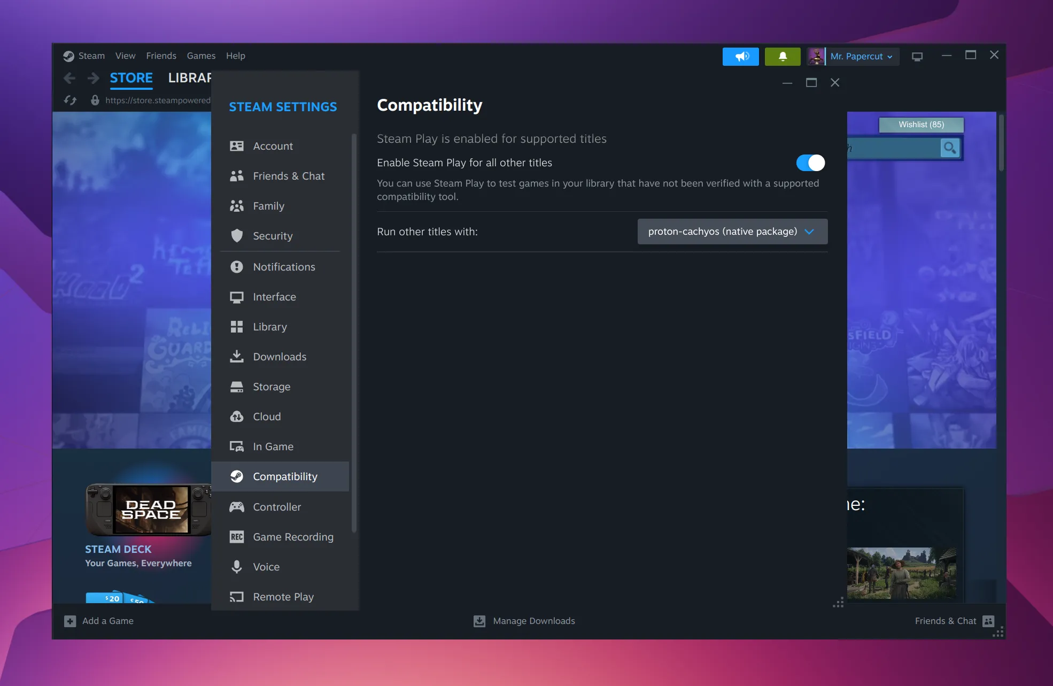This screenshot has height=686, width=1053.
Task: Click the Remote Play cast icon
Action: pos(237,597)
